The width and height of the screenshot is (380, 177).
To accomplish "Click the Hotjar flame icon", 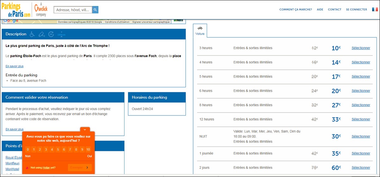I will click(x=27, y=167).
